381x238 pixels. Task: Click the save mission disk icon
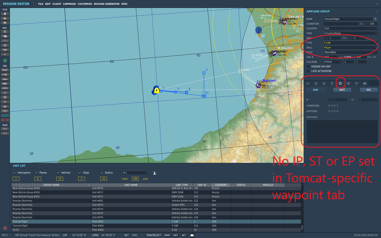(x=5, y=23)
